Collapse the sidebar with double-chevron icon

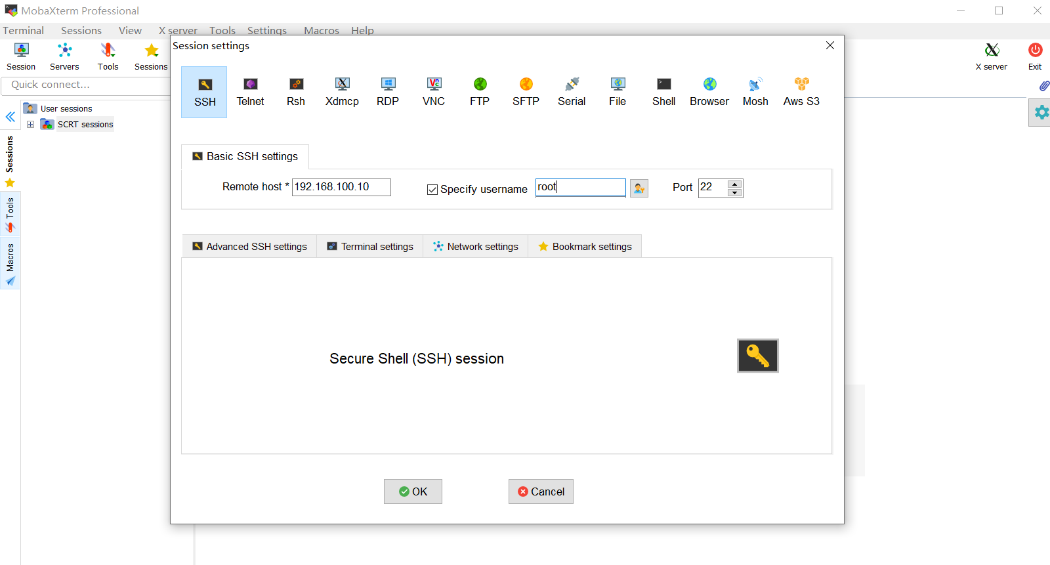coord(10,117)
